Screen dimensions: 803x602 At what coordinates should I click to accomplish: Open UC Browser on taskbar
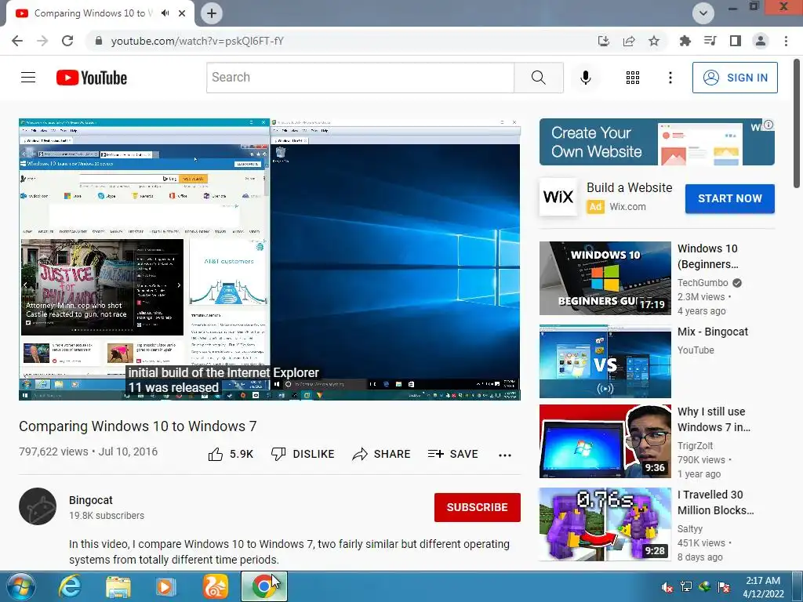216,586
